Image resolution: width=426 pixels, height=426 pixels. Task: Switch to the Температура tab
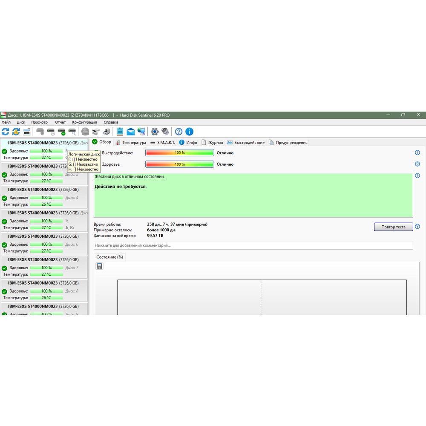pyautogui.click(x=131, y=143)
